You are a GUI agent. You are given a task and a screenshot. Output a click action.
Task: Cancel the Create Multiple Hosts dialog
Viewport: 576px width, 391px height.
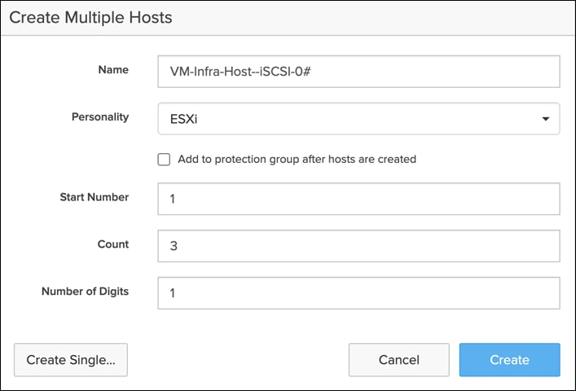click(x=399, y=359)
